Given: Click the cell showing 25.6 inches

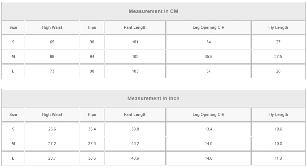Looking at the screenshot, I should point(52,129).
